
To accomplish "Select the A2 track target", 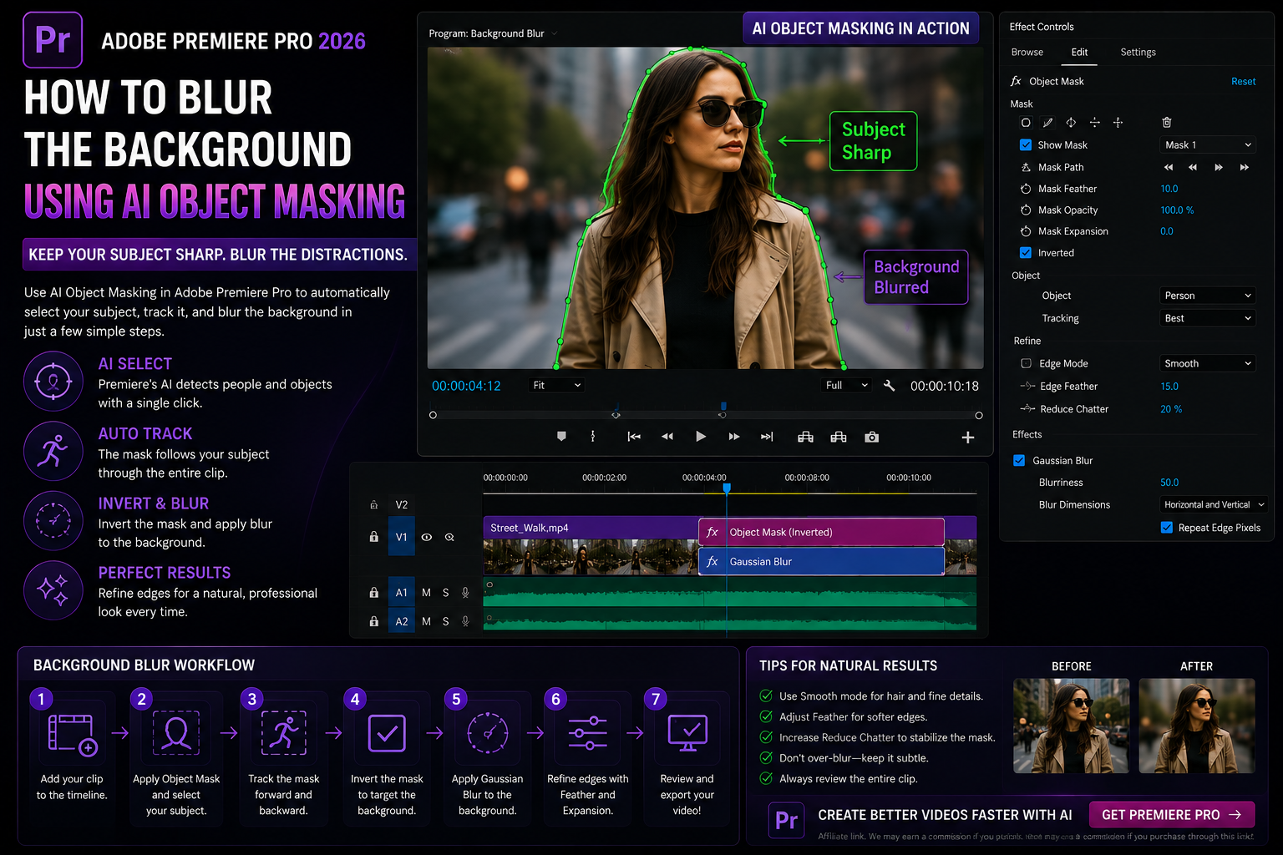I will pos(402,621).
